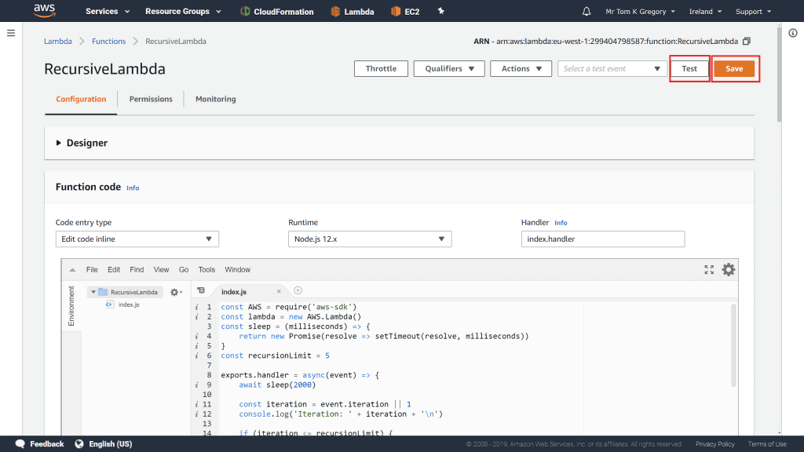Close the index.js editor tab

coord(279,291)
